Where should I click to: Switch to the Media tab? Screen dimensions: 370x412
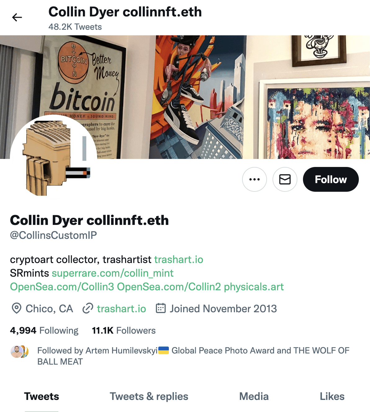pos(254,397)
